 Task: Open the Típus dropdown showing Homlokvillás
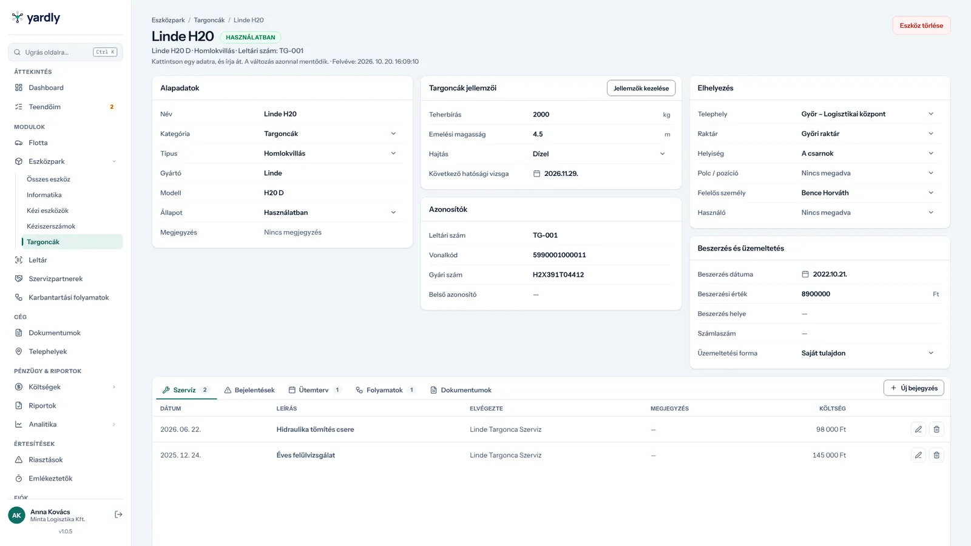pyautogui.click(x=331, y=153)
